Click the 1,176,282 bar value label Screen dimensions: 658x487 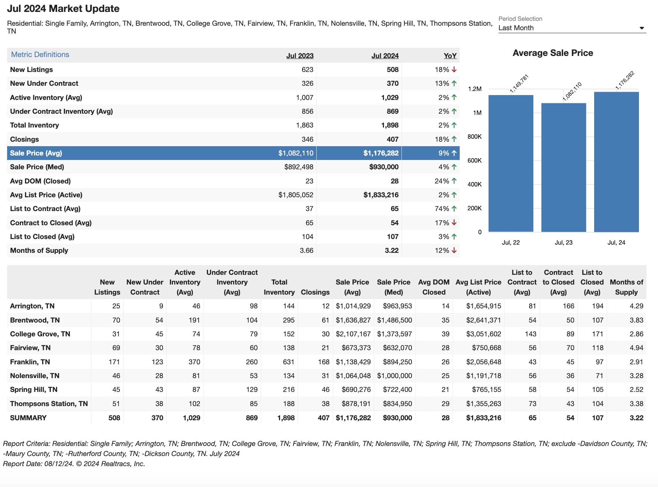pyautogui.click(x=625, y=80)
